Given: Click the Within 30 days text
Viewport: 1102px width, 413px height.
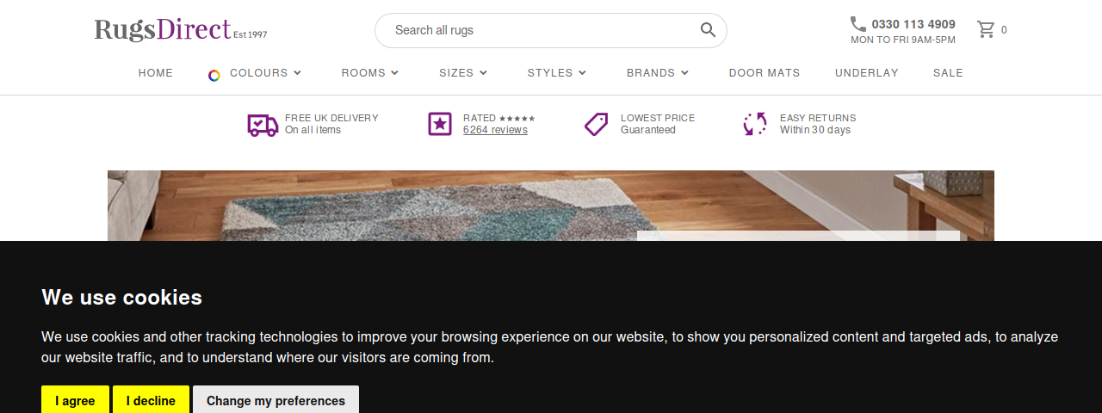Looking at the screenshot, I should (x=815, y=130).
